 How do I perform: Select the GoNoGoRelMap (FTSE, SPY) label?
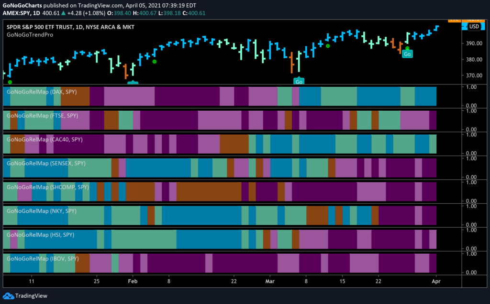click(x=43, y=115)
